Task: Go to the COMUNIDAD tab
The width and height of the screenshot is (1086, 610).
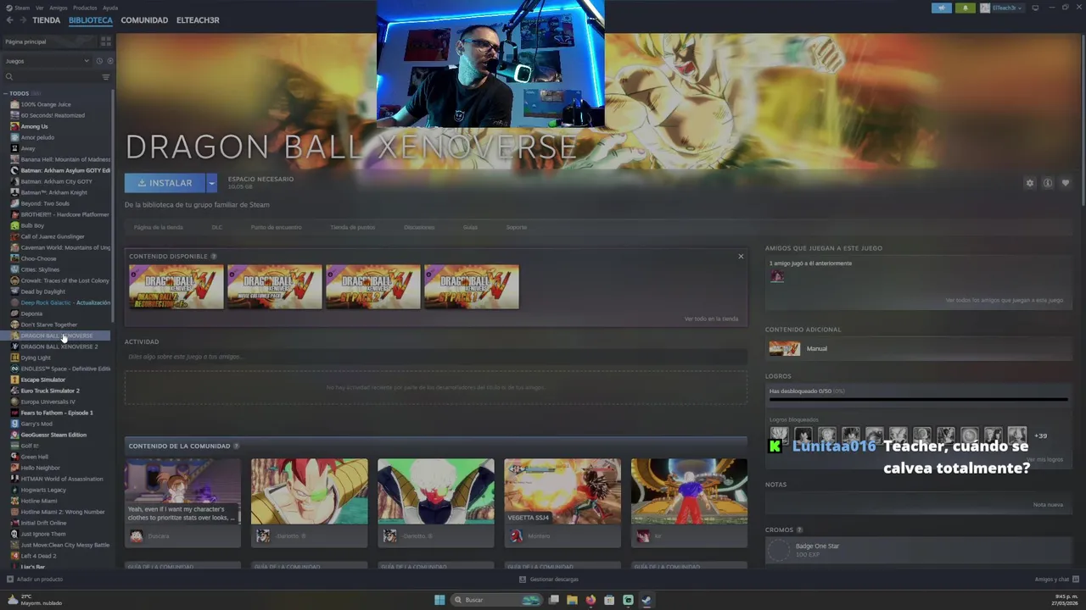Action: pyautogui.click(x=144, y=20)
